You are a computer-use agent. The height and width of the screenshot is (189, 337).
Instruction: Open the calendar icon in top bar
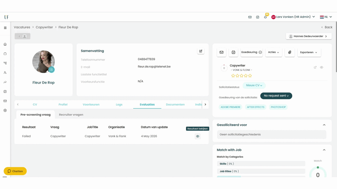[258, 17]
